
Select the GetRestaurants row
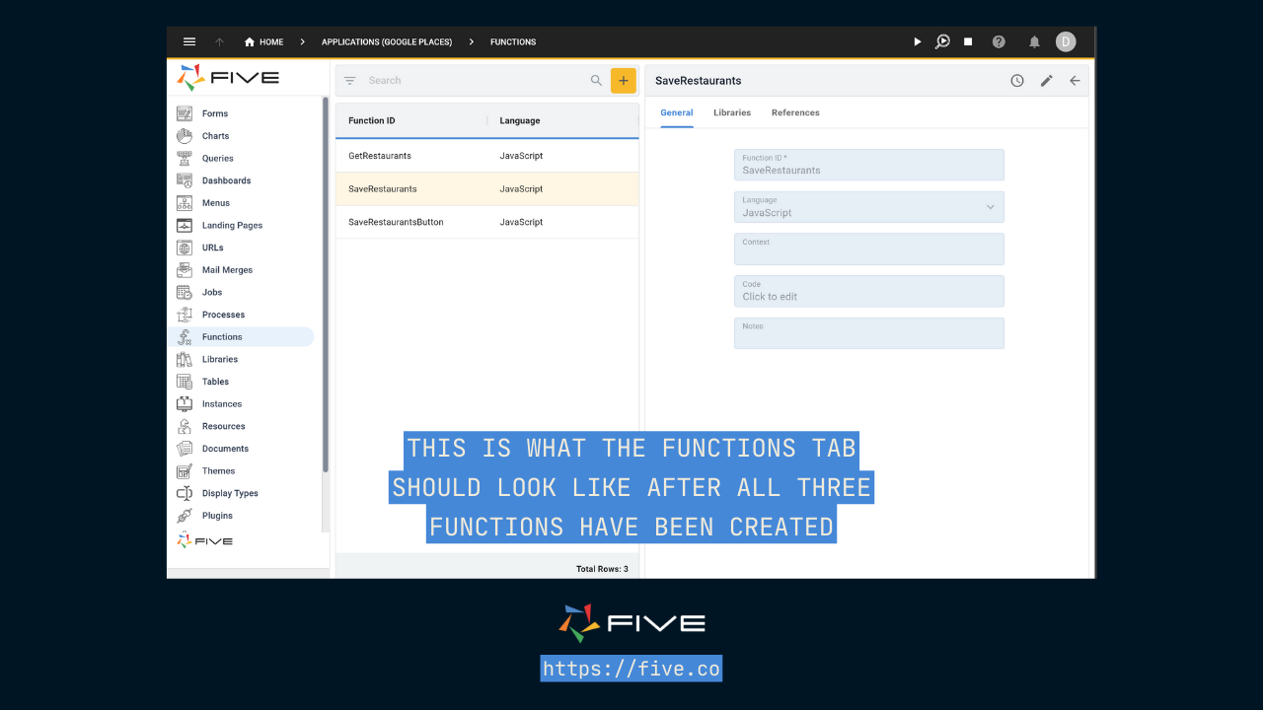[x=487, y=156]
